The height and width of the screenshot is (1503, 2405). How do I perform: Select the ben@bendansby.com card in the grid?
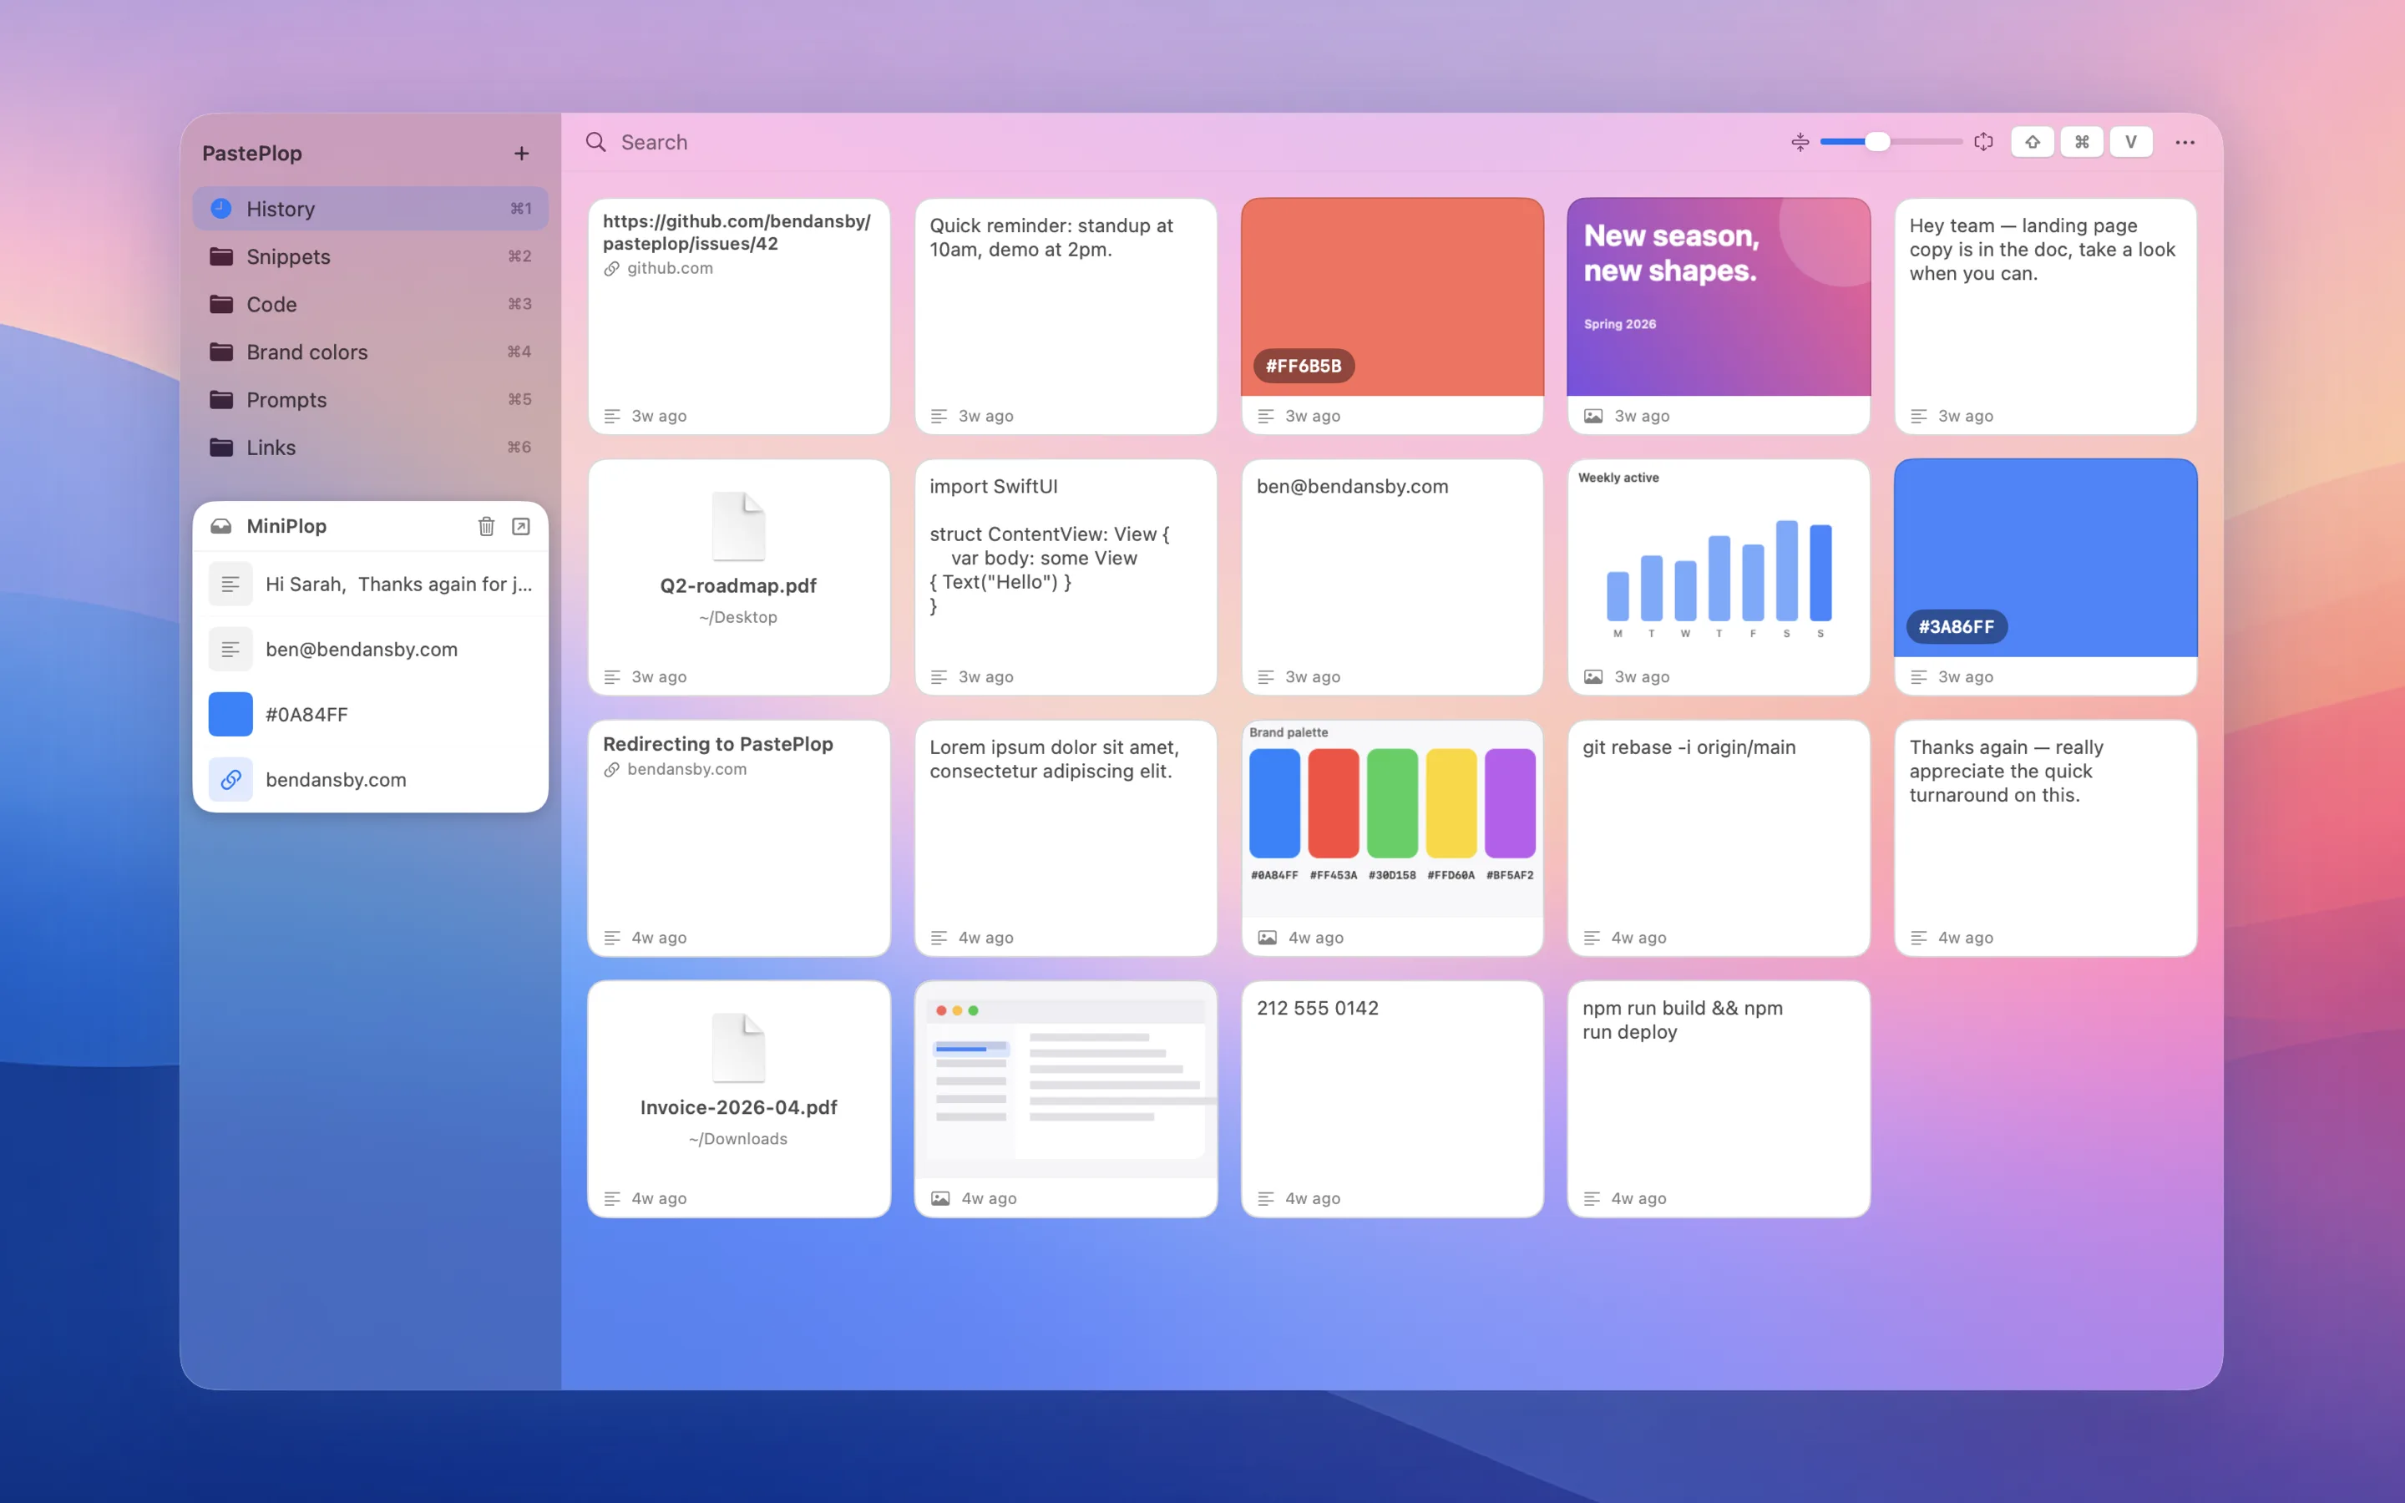[x=1391, y=576]
